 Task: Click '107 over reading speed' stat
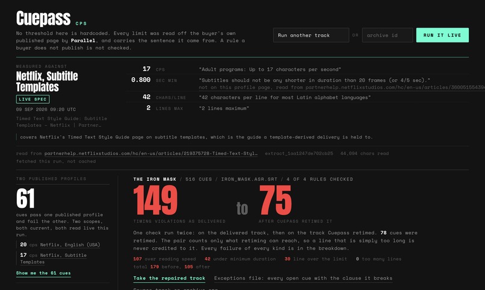coord(164,259)
